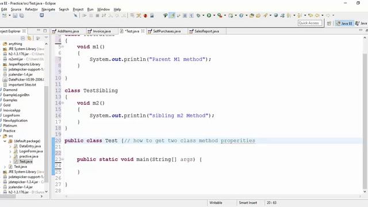The height and width of the screenshot is (207, 368).
Task: Open the Window menu
Action: [103, 9]
